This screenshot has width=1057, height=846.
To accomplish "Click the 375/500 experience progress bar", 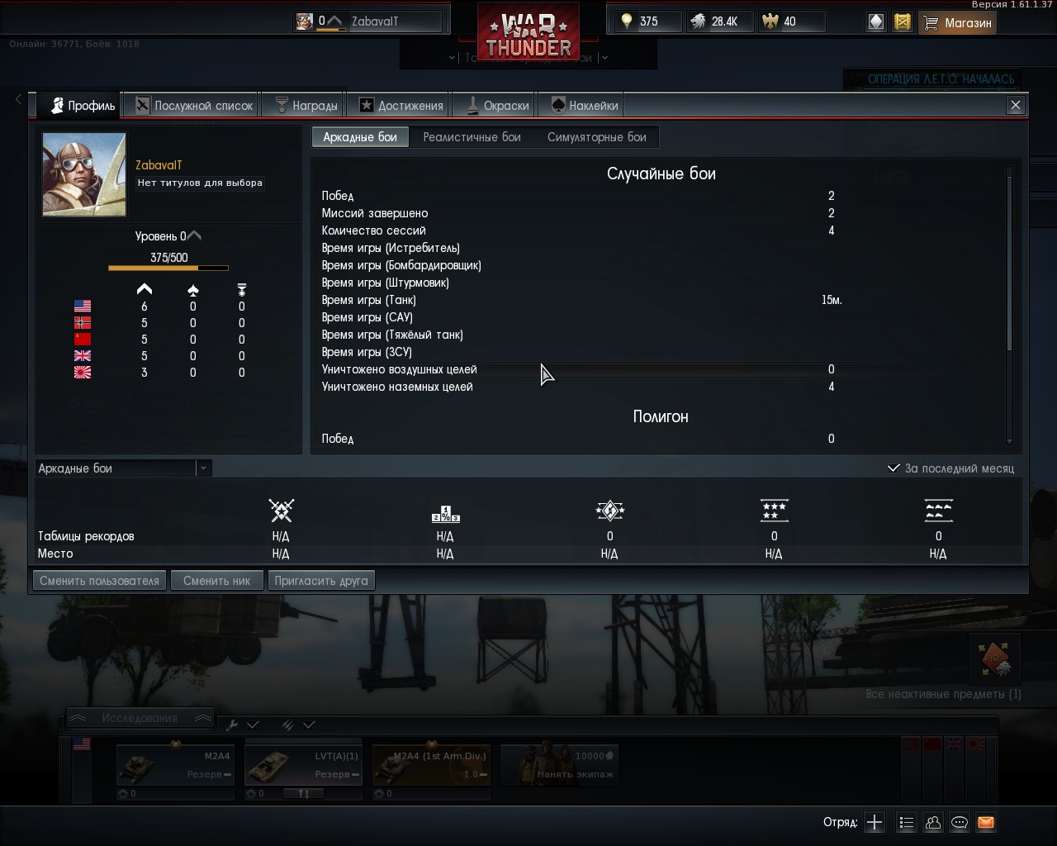I will 168,268.
